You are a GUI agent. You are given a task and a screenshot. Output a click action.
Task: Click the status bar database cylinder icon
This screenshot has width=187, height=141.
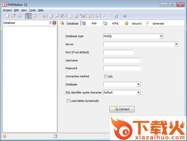[x=4, y=136]
